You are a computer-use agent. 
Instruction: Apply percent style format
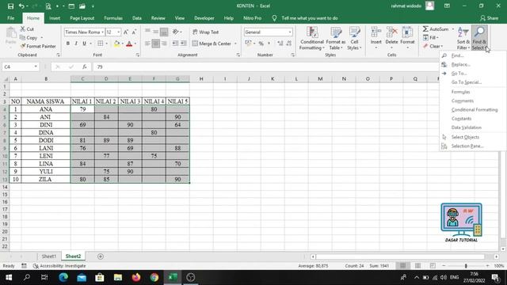261,44
